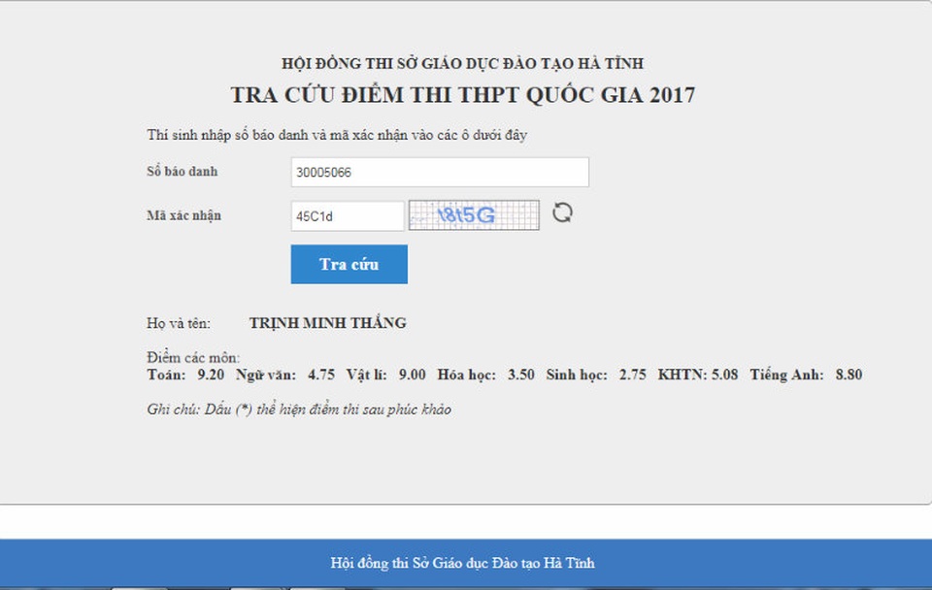Click the Vật lí score 9.00
The image size is (932, 590).
412,375
